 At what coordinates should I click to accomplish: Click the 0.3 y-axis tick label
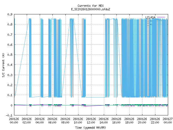click(9, 75)
